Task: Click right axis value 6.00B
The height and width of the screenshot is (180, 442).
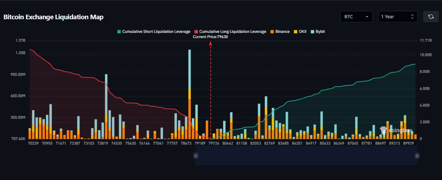Action: [425, 89]
